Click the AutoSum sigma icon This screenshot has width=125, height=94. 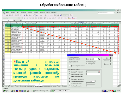point(48,15)
